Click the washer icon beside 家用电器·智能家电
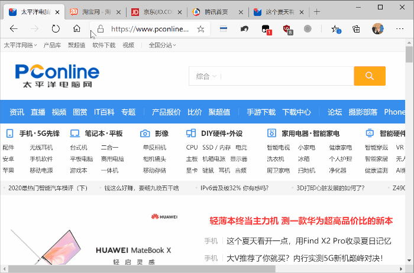 point(271,133)
